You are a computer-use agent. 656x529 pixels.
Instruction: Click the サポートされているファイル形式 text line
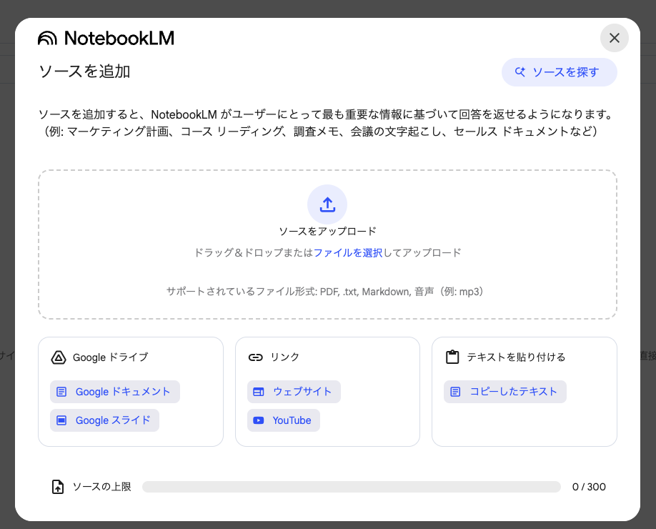(x=325, y=292)
